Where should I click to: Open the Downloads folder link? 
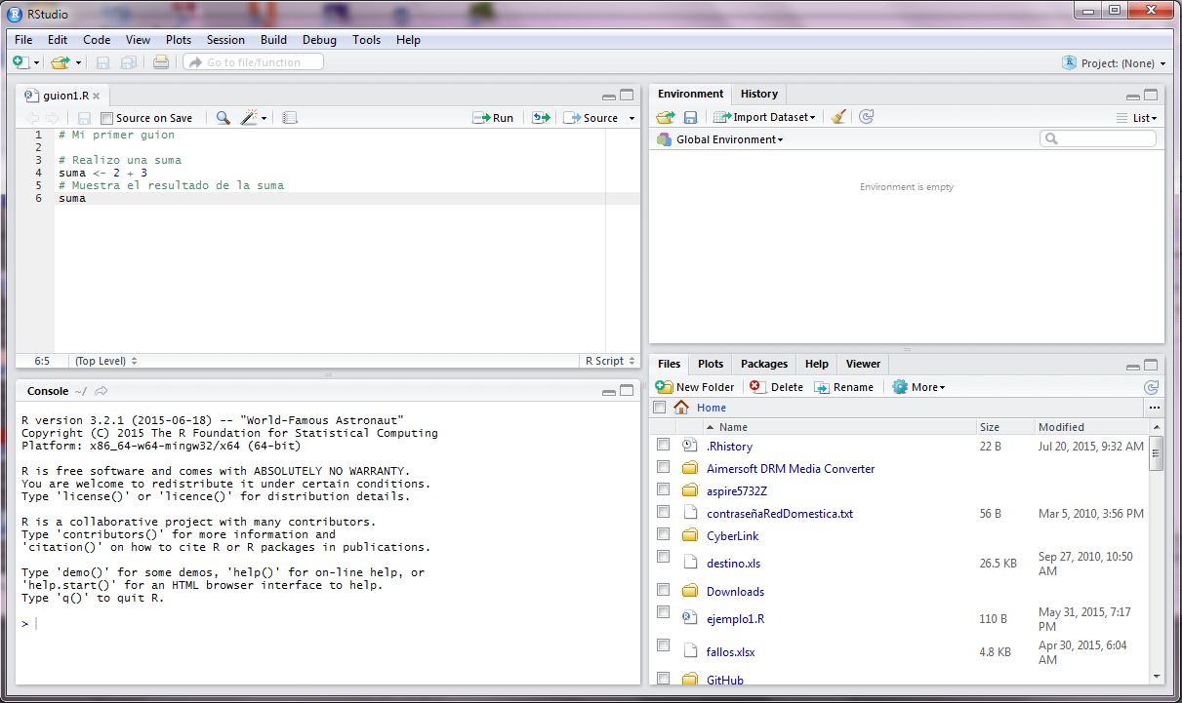(735, 592)
